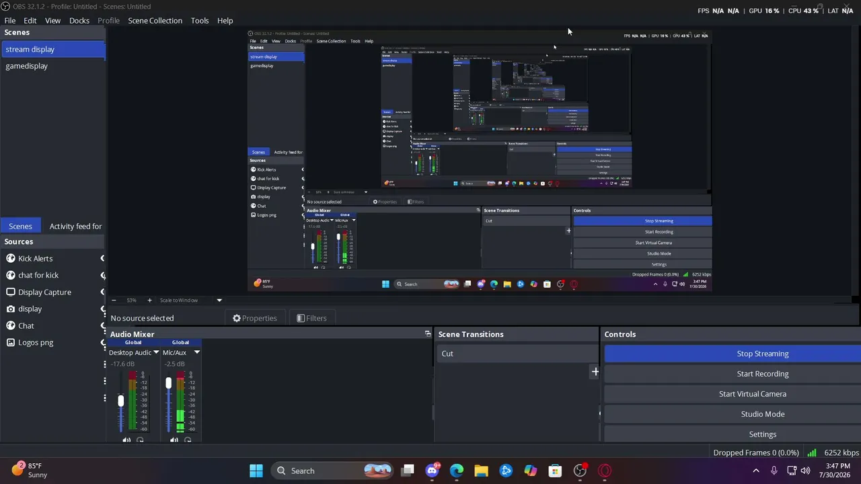This screenshot has width=861, height=484.
Task: Switch to the Scenes dock tab
Action: [20, 226]
